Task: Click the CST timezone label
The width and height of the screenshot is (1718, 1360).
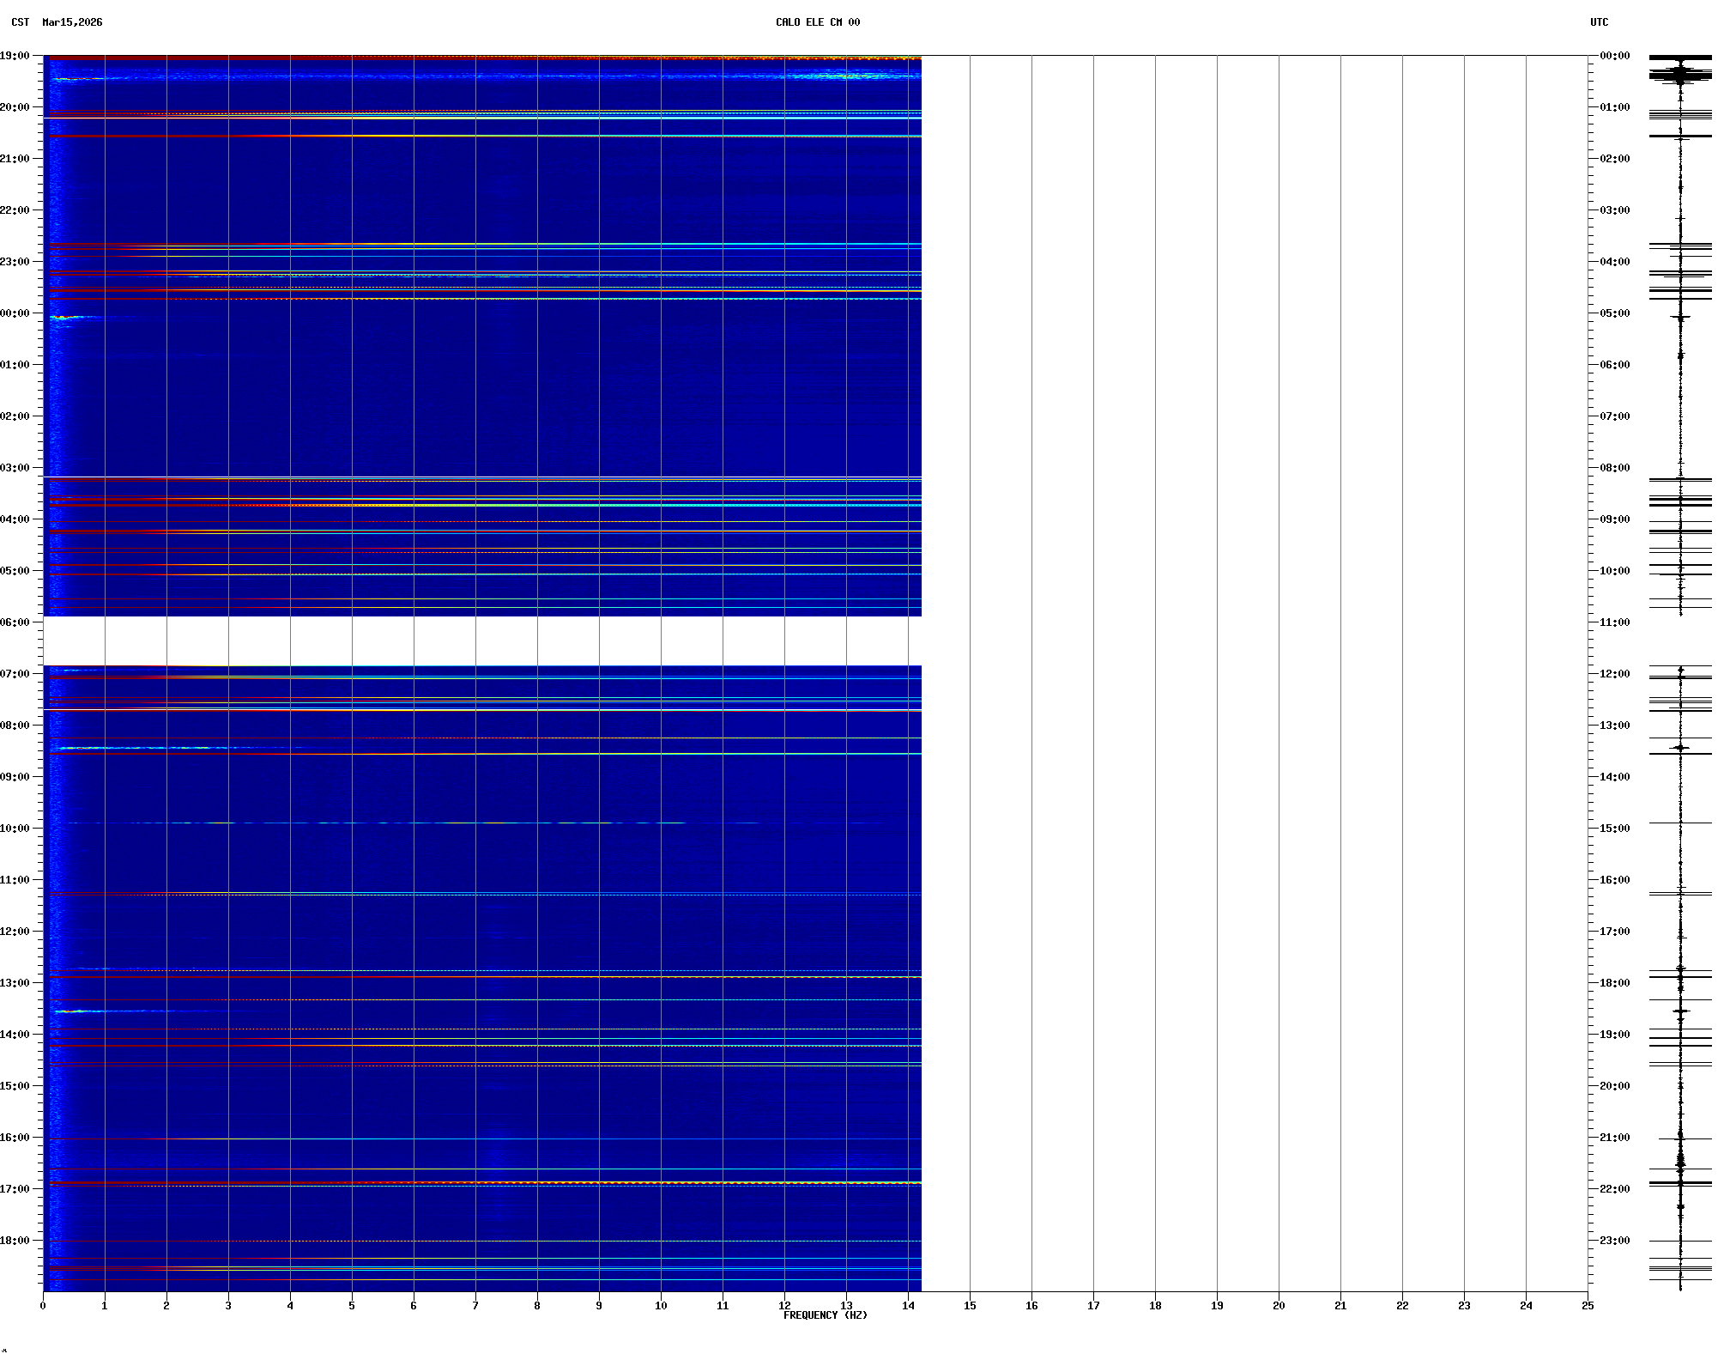Action: tap(20, 22)
